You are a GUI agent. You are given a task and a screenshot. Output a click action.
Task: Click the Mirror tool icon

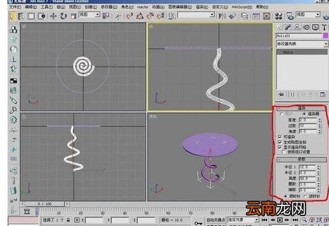click(x=222, y=16)
